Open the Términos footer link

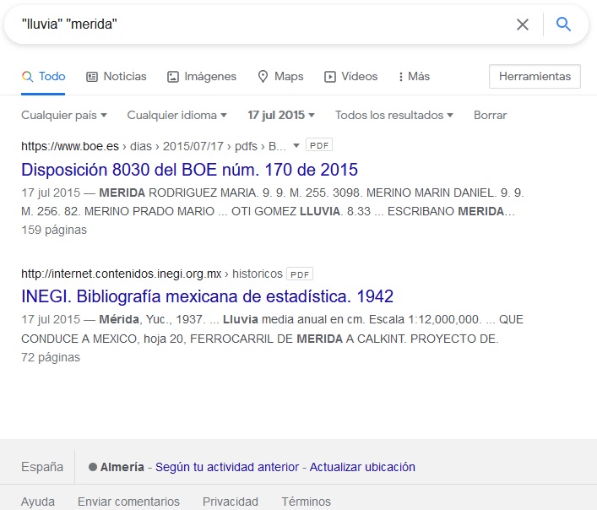coord(307,502)
